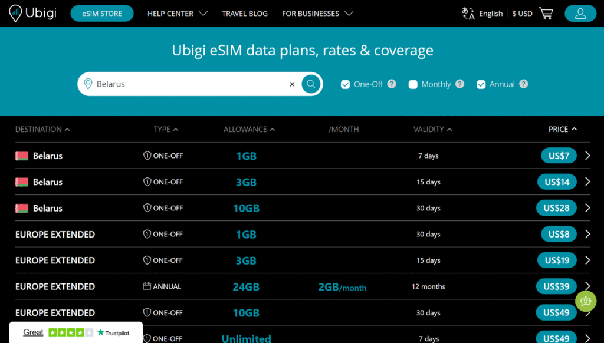Open the FOR BUSINESSES dropdown
Viewport: 604px width, 343px height.
311,13
